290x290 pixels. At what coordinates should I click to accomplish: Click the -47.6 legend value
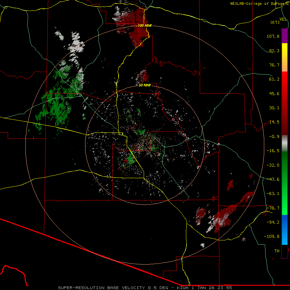(x=273, y=179)
